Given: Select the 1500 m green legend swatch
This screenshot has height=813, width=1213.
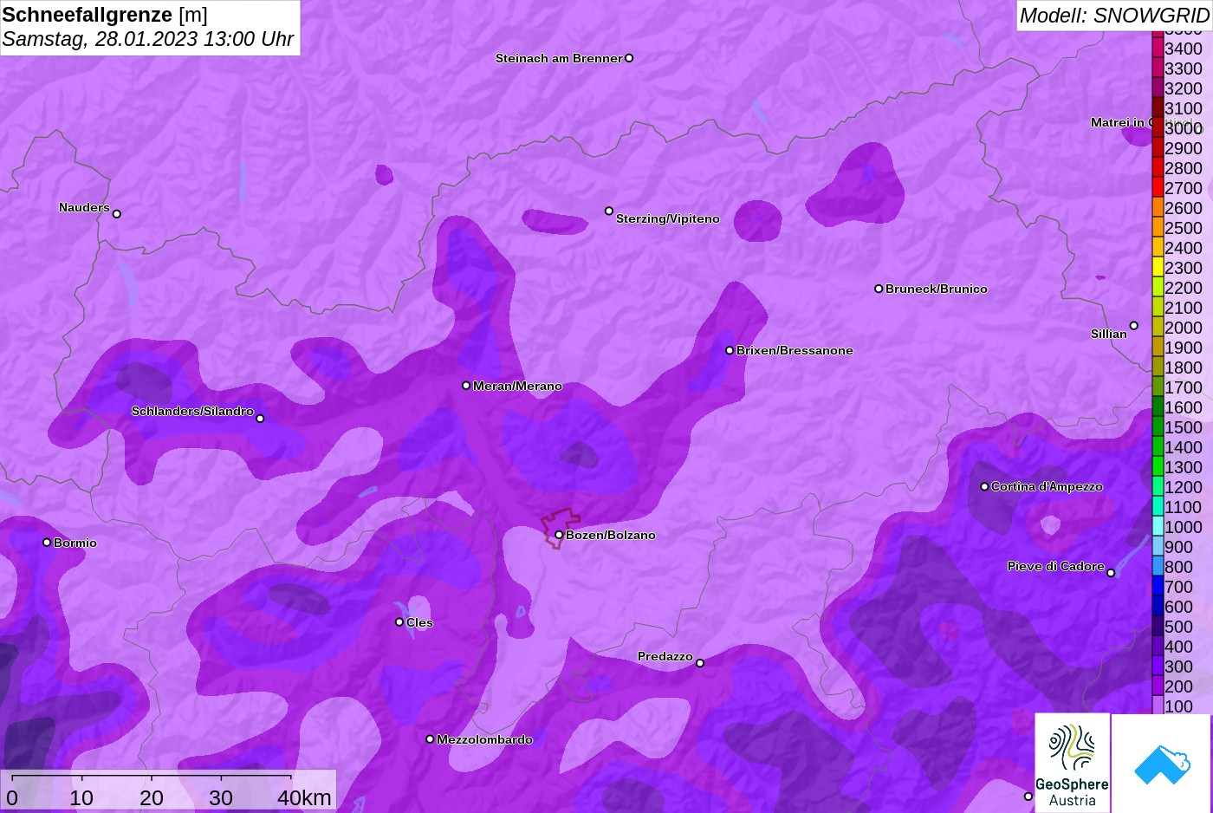Looking at the screenshot, I should click(x=1158, y=426).
